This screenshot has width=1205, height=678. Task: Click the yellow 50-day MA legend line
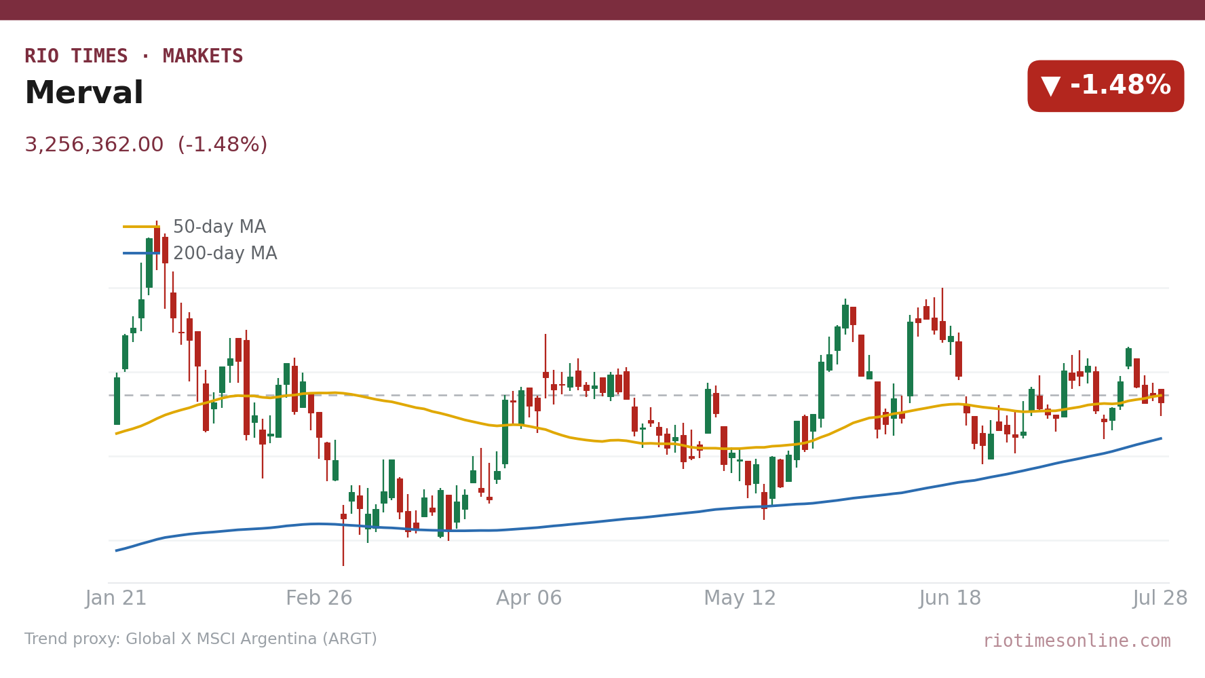tap(141, 227)
